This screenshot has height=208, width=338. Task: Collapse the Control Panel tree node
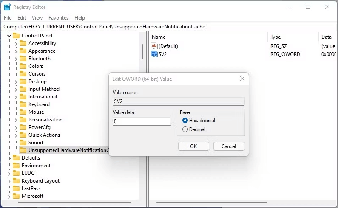9,36
